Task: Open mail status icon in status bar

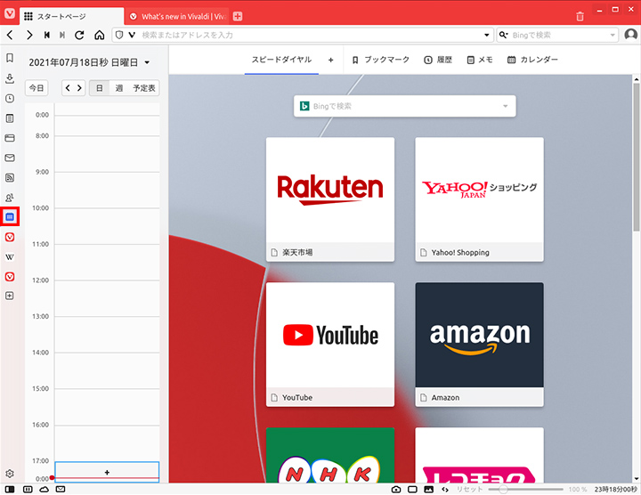Action: [61, 490]
